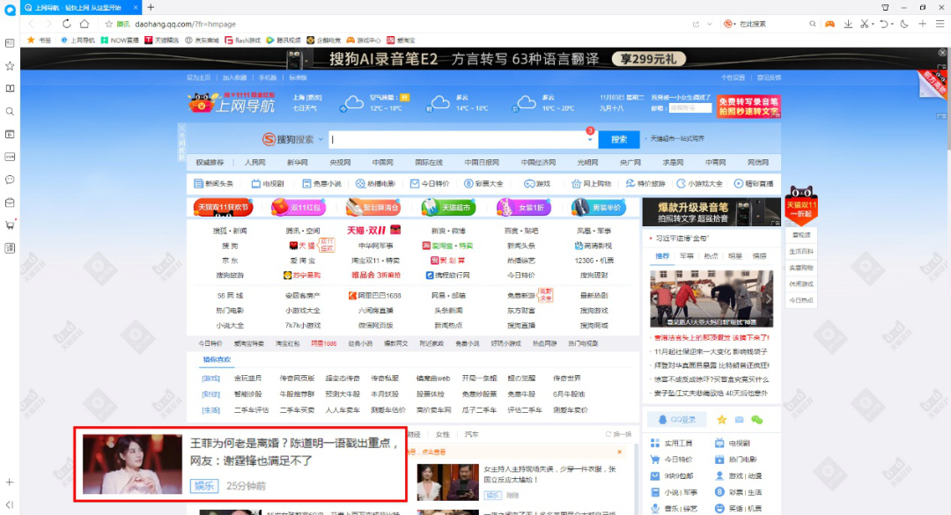Click the 天猫超市 green promo button
Image resolution: width=951 pixels, height=515 pixels.
click(x=448, y=208)
